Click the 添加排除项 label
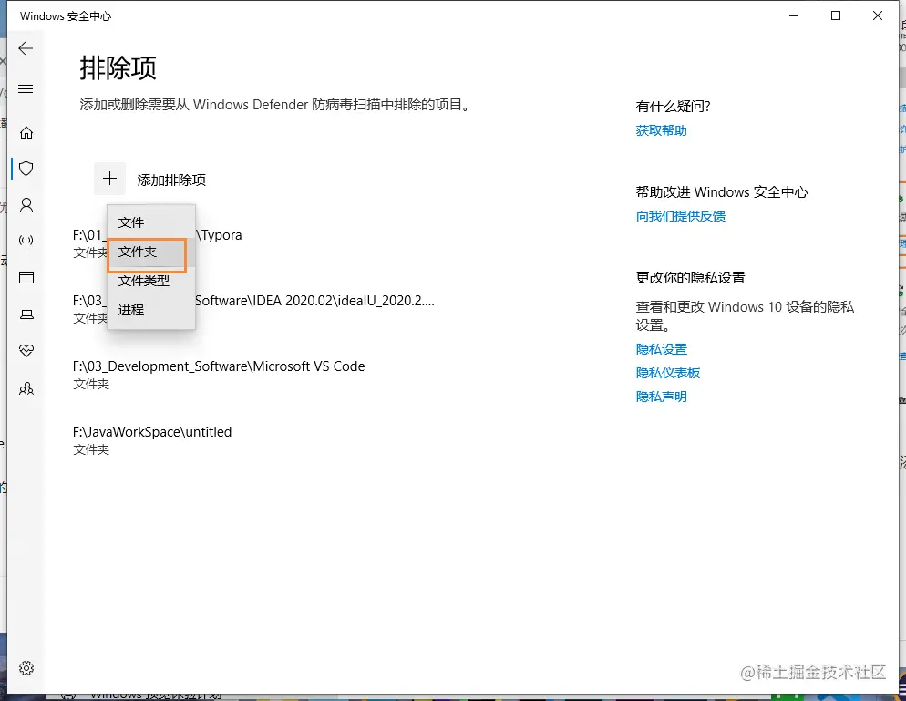 tap(171, 180)
